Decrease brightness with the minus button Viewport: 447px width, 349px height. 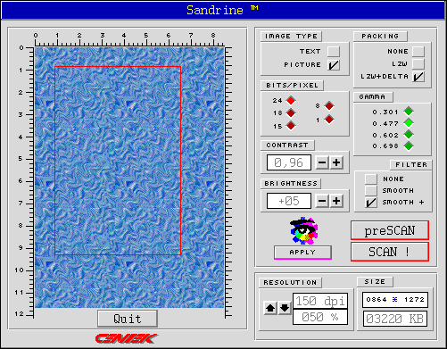pyautogui.click(x=322, y=201)
